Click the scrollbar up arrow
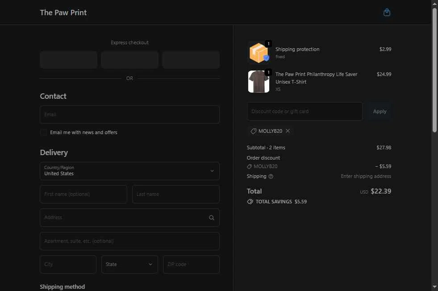This screenshot has height=291, width=438. 434,4
